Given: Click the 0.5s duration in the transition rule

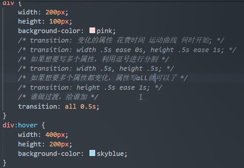Looking at the screenshot, I should click(90, 106).
